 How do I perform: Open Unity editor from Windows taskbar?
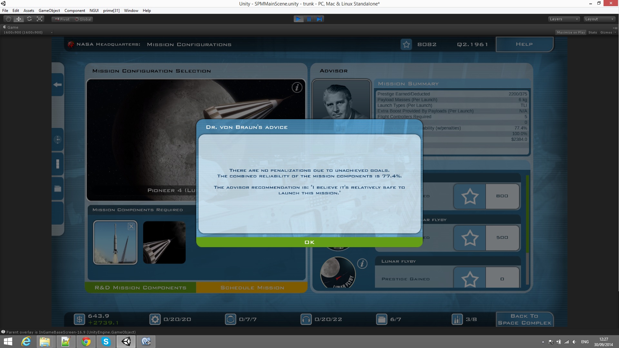[x=126, y=341]
